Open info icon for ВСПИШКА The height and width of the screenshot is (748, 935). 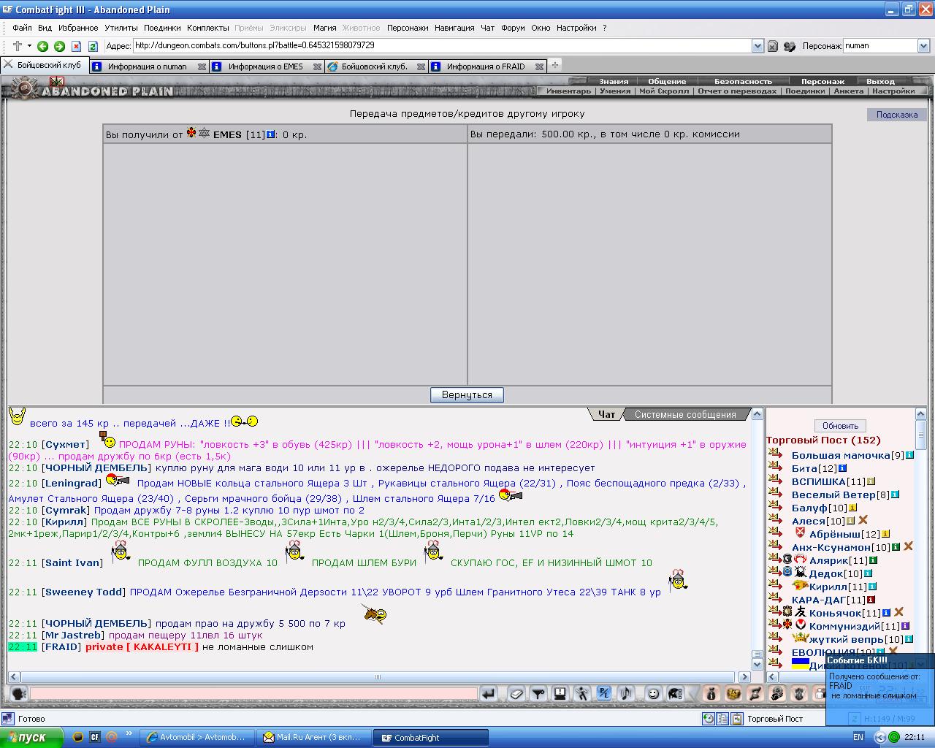(x=871, y=481)
